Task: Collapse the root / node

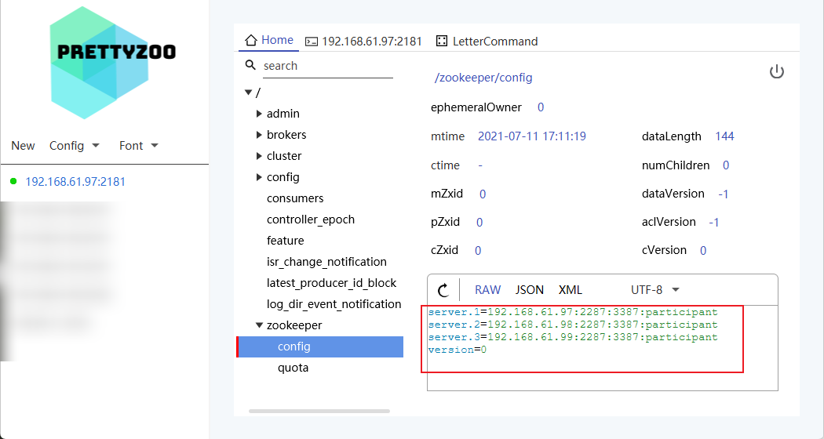Action: point(248,93)
